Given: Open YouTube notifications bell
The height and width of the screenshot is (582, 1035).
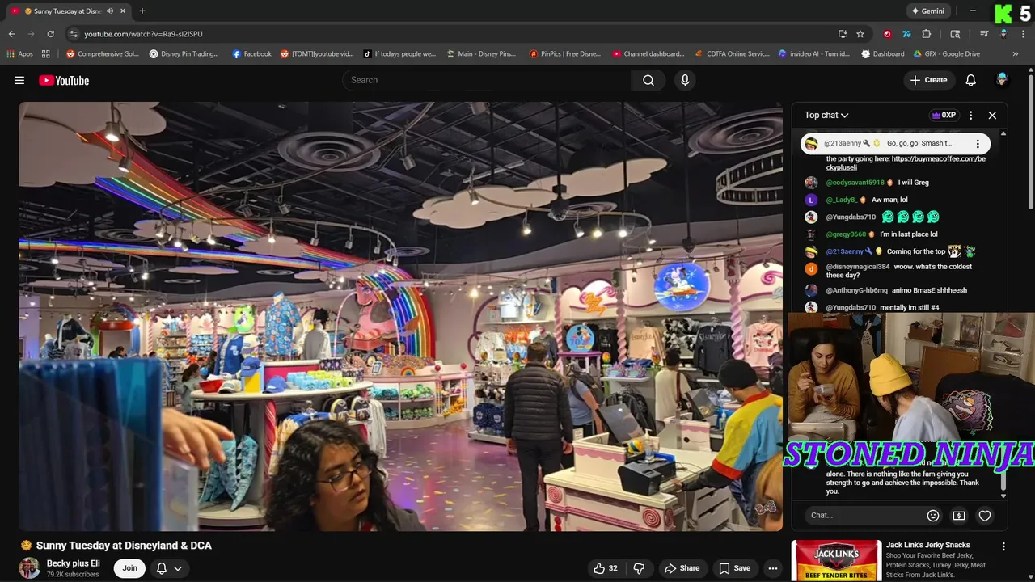Looking at the screenshot, I should tap(970, 80).
